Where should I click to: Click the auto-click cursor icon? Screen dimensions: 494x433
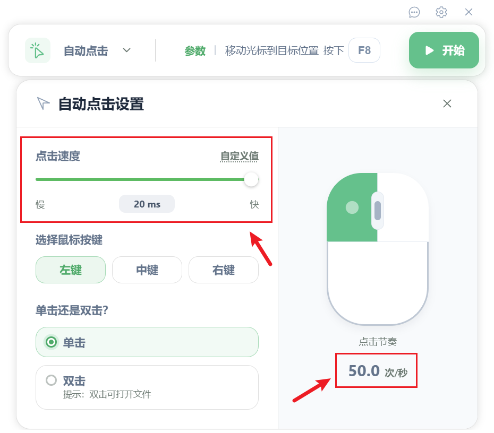(x=38, y=50)
